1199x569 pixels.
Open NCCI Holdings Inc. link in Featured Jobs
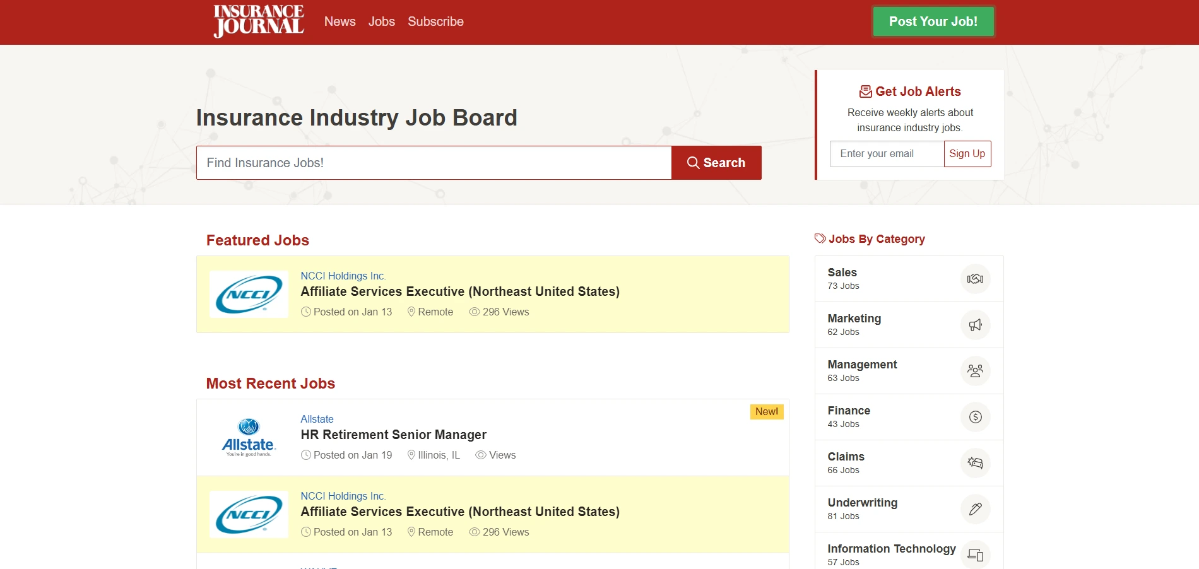click(343, 276)
